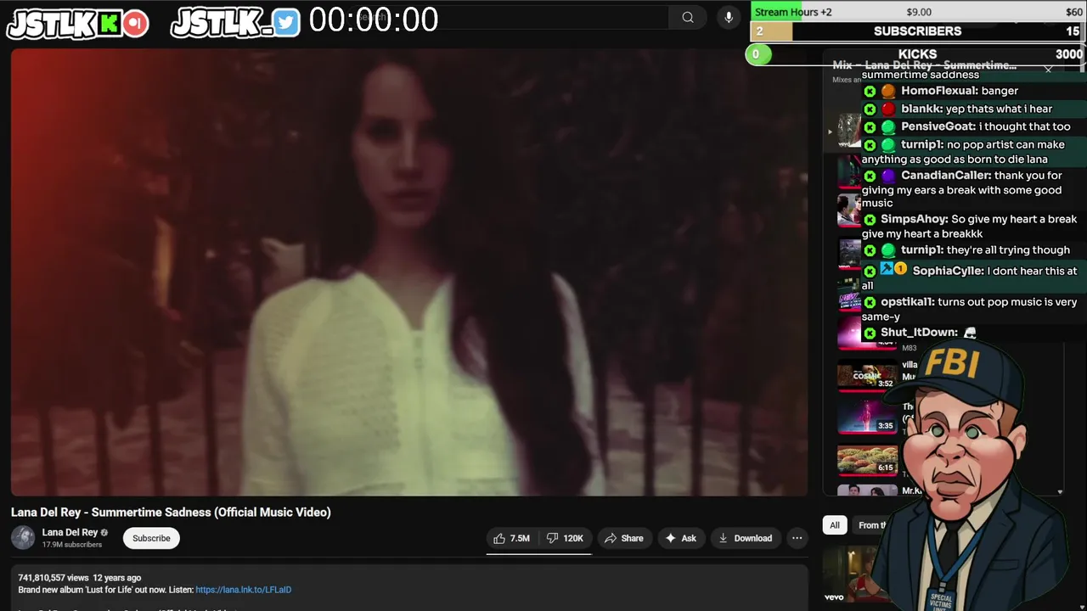This screenshot has height=611, width=1087.
Task: Like the video with 7.5M thumbs up
Action: pyautogui.click(x=512, y=538)
